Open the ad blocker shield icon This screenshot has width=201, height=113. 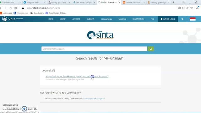point(183,8)
